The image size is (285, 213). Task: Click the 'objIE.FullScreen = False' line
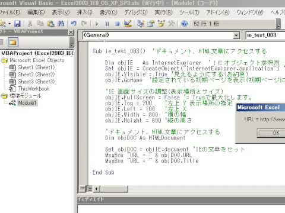pyautogui.click(x=142, y=98)
